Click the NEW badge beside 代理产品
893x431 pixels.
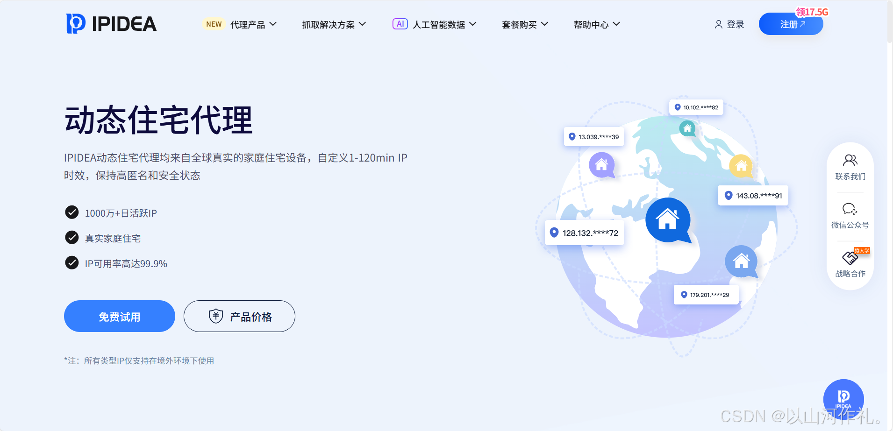(214, 24)
